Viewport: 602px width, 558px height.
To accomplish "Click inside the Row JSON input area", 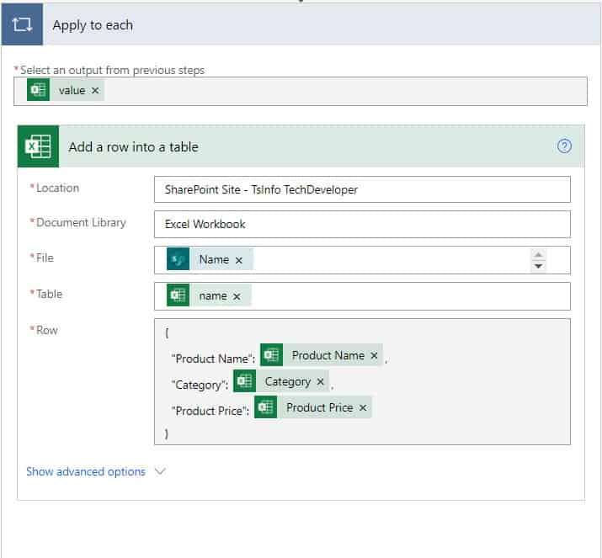I will (x=362, y=381).
